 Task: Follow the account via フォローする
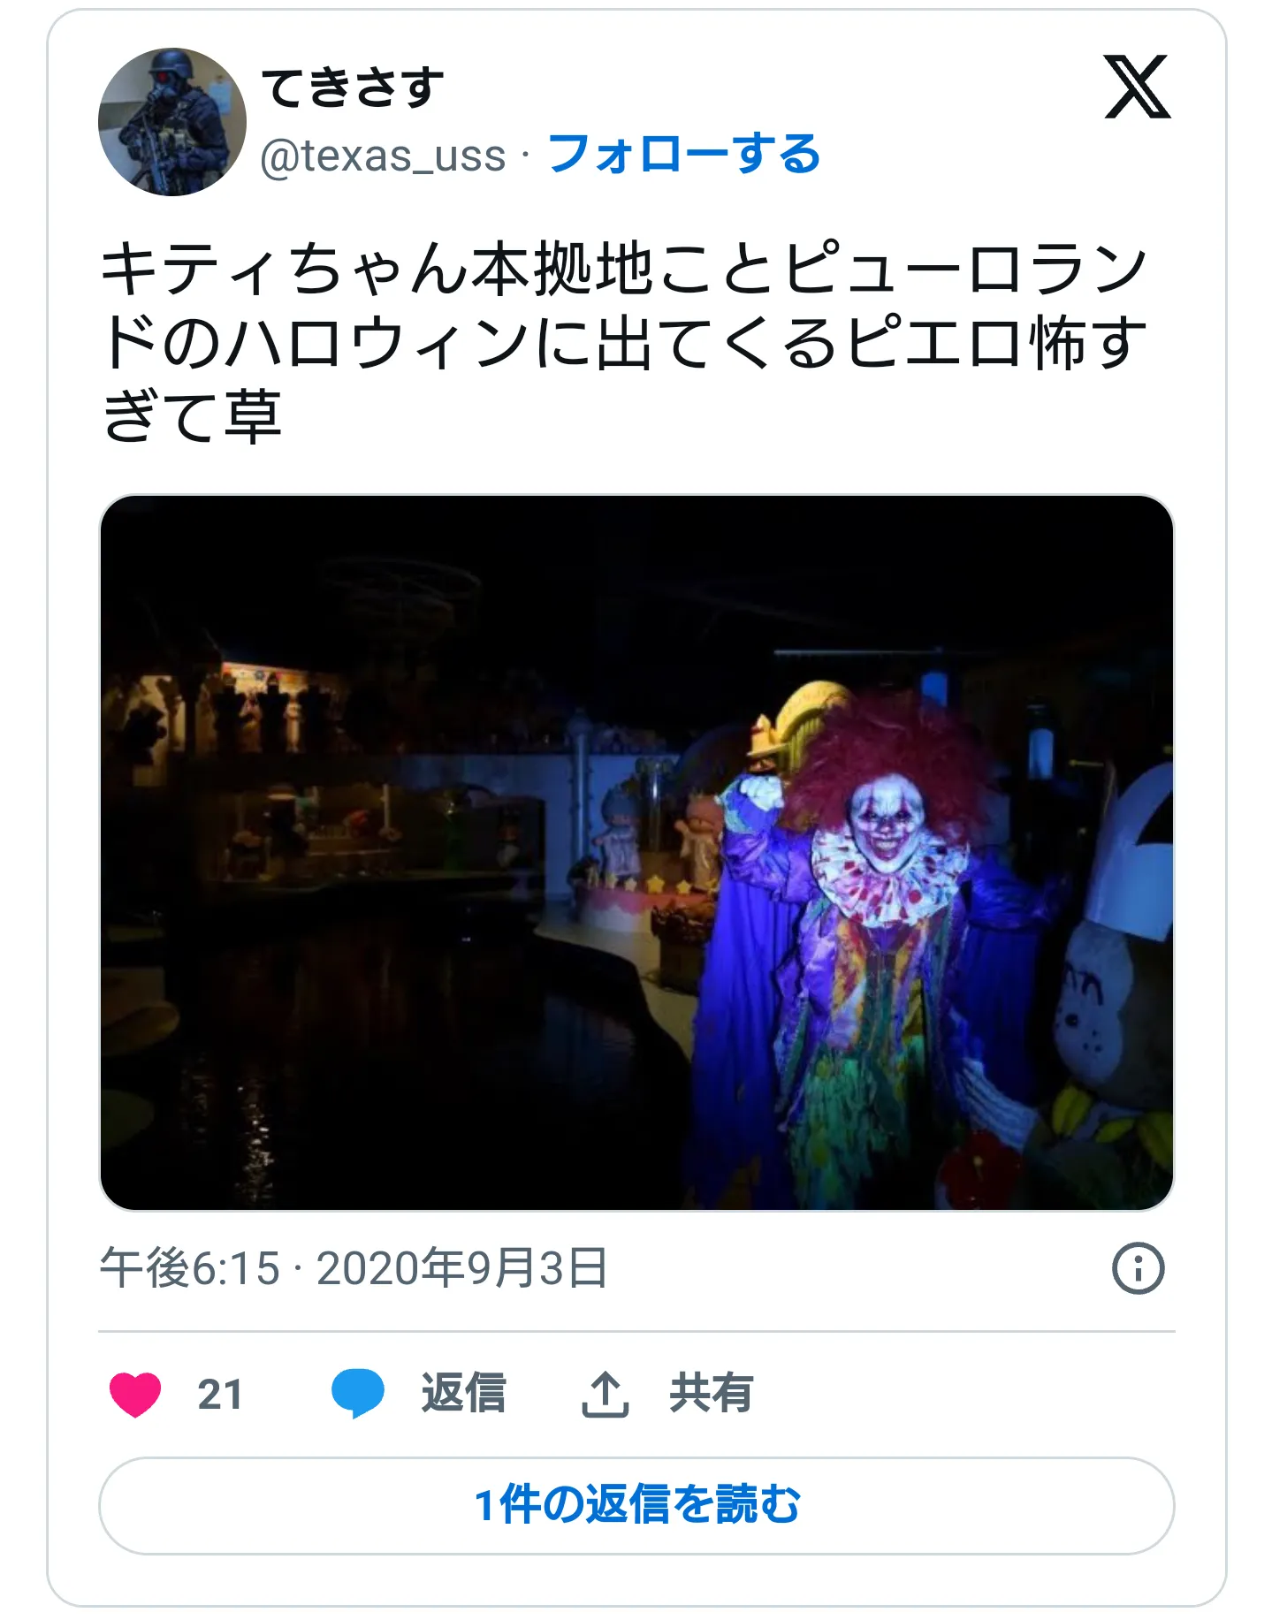coord(684,154)
